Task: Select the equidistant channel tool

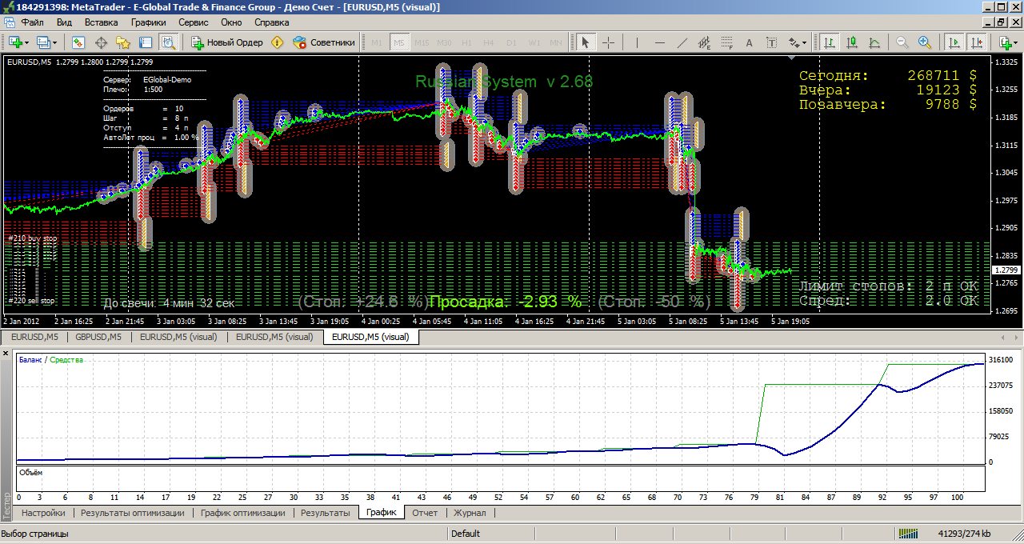Action: click(704, 42)
